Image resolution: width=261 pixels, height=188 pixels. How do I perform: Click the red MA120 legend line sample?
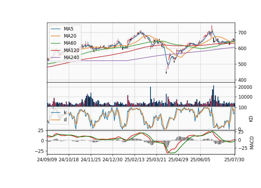tap(55, 50)
